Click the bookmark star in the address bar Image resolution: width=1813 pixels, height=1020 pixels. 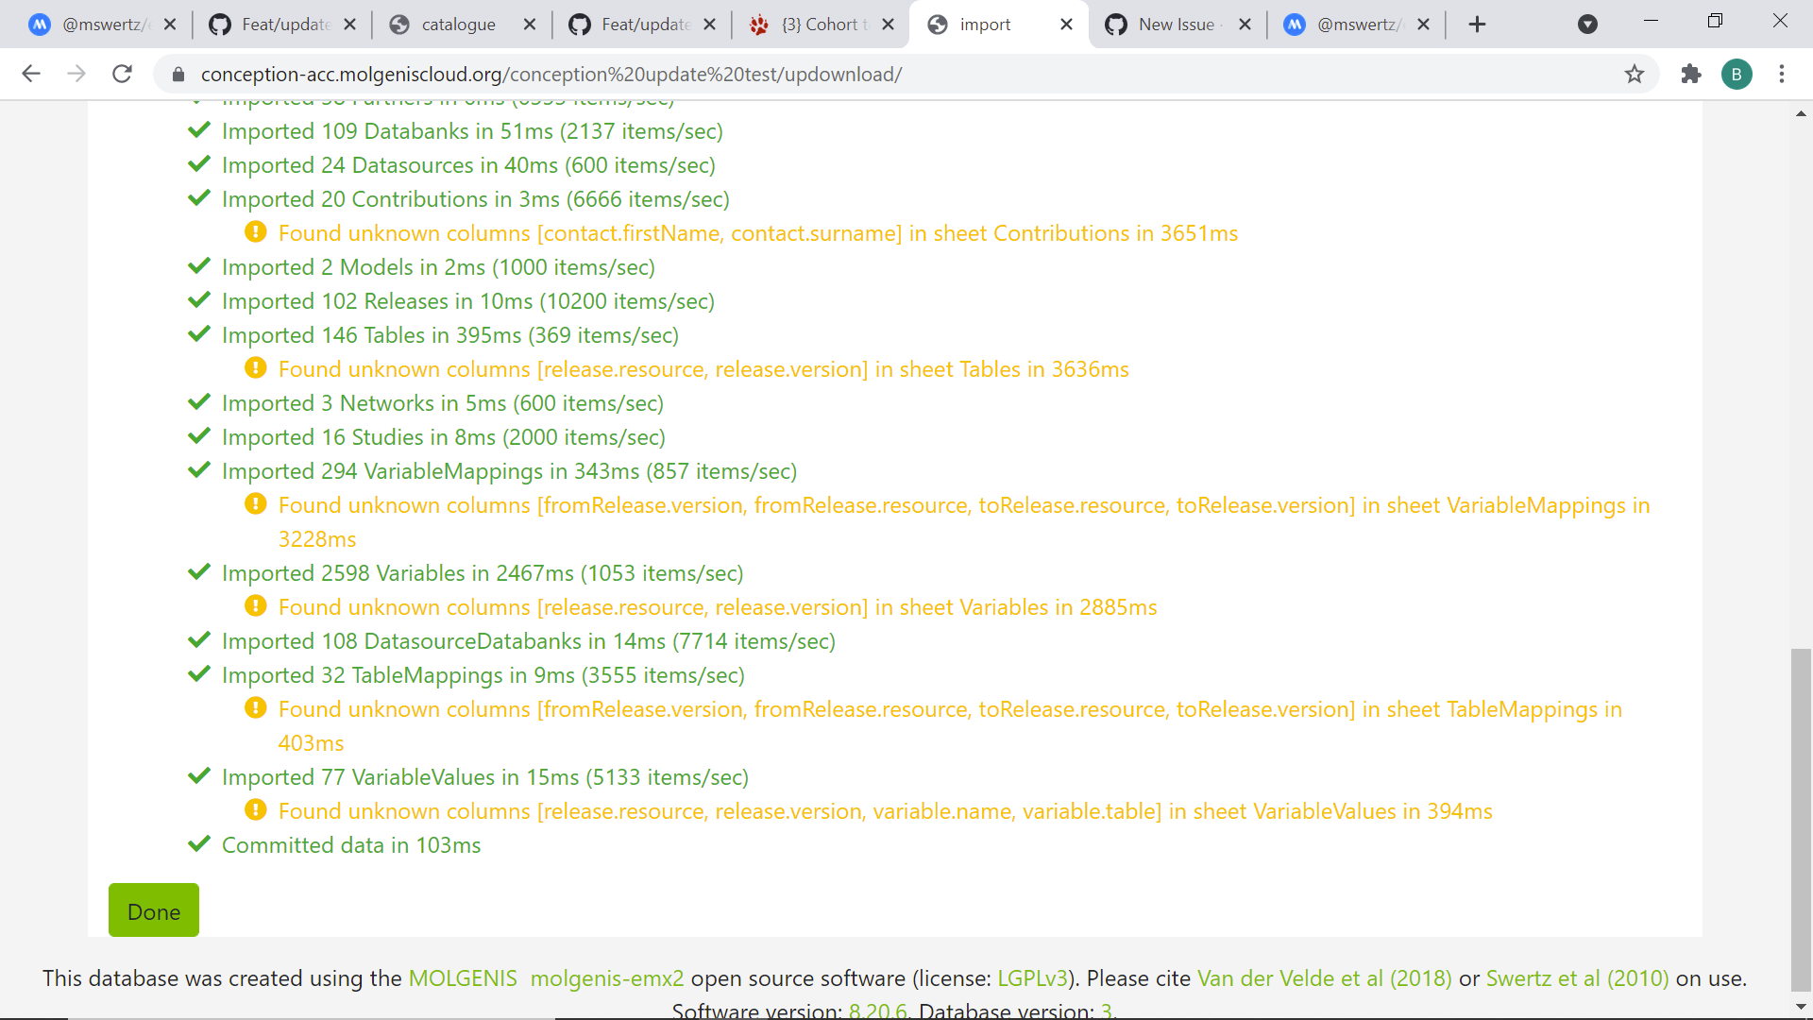[1635, 74]
